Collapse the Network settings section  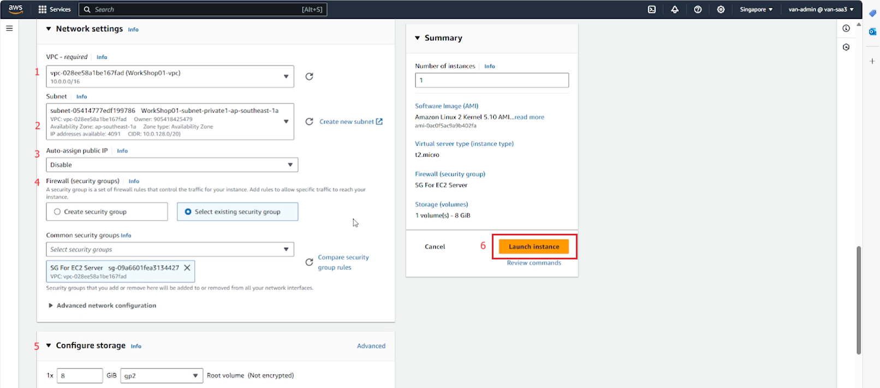pos(49,29)
